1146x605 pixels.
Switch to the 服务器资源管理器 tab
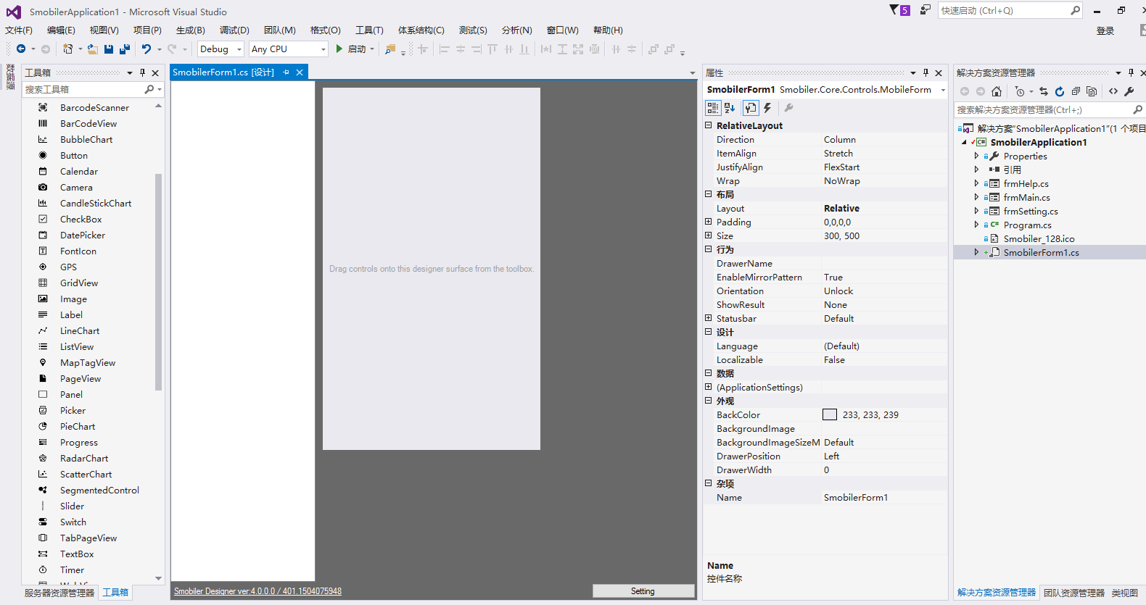click(59, 593)
